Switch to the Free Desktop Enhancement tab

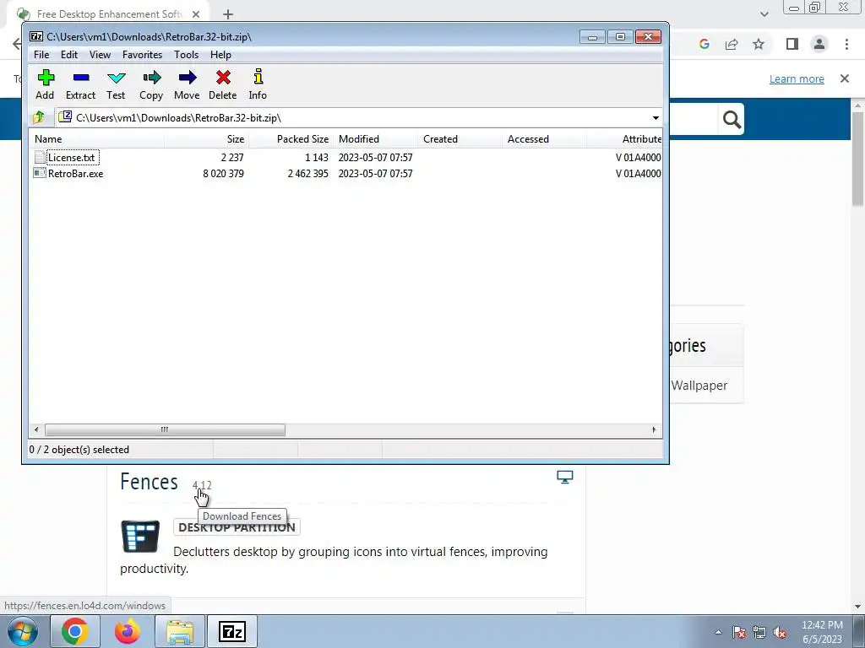(107, 14)
